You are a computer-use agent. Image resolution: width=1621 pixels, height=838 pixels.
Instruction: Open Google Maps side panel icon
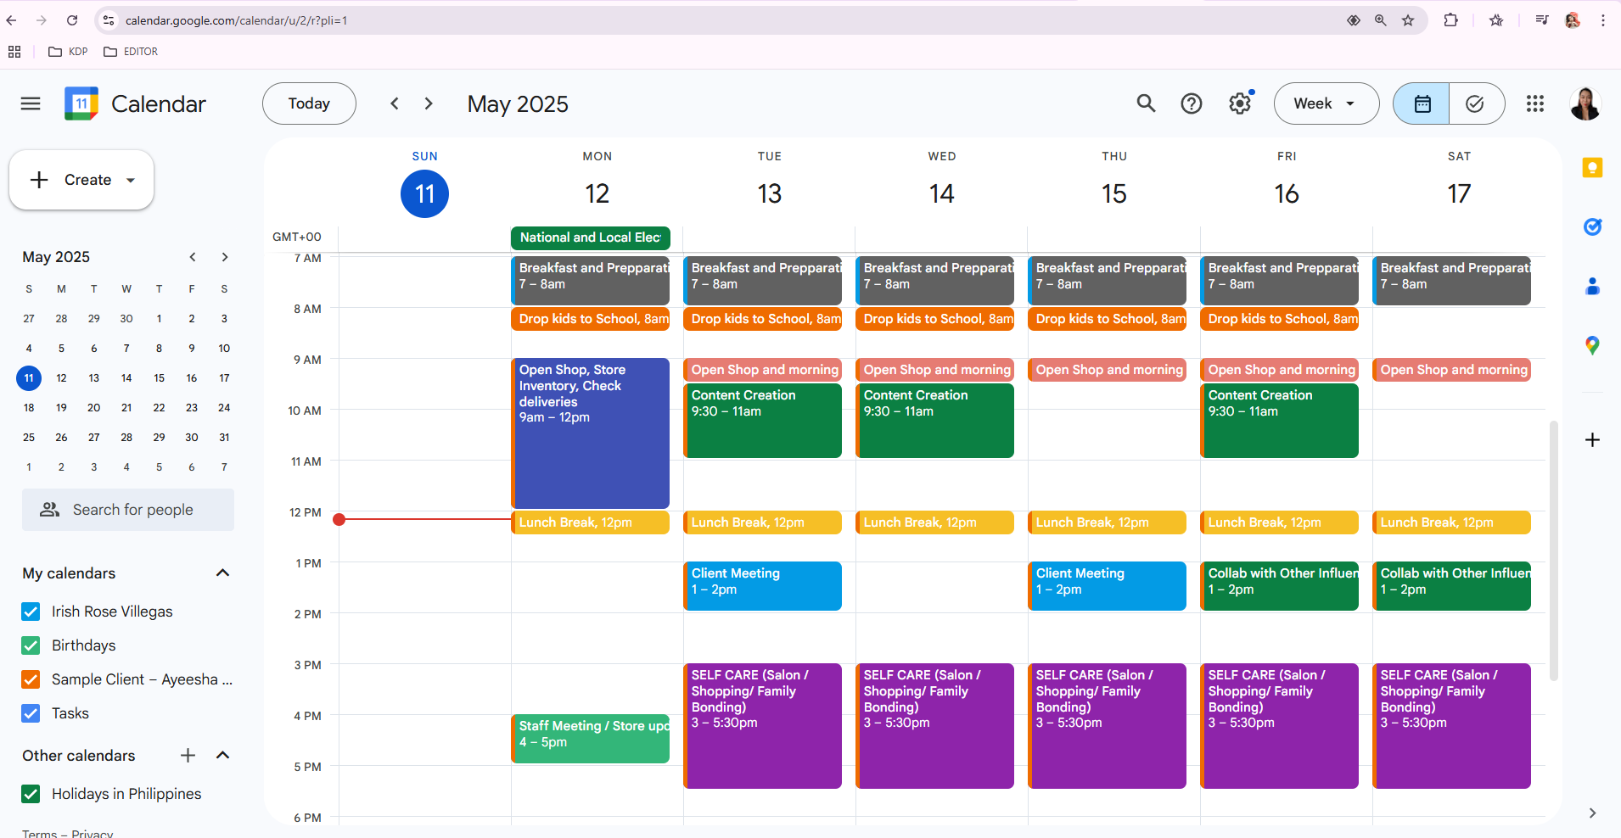tap(1592, 345)
